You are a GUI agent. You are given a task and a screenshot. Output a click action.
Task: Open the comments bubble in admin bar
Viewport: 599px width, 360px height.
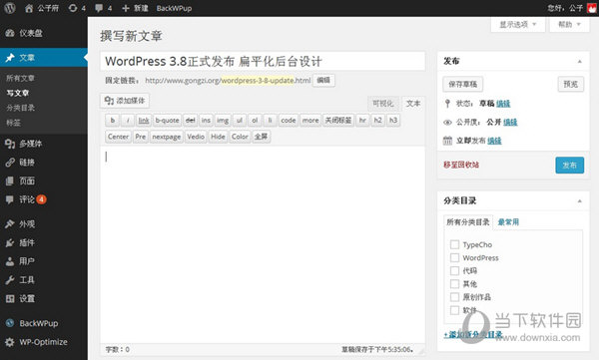[x=103, y=8]
